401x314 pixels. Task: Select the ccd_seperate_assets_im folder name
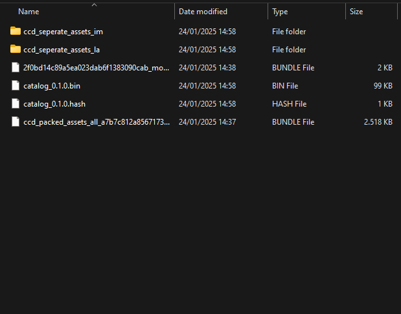pyautogui.click(x=63, y=31)
